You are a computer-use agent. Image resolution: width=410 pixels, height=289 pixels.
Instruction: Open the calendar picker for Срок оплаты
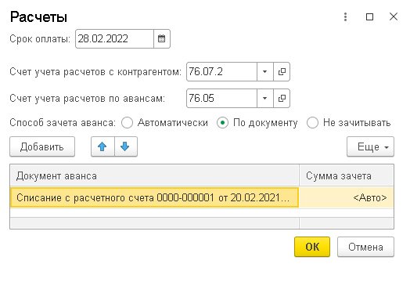162,38
